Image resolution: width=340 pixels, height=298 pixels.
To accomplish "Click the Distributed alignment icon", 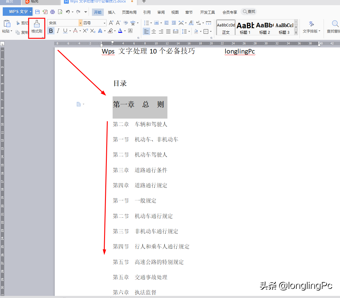I will click(x=176, y=32).
